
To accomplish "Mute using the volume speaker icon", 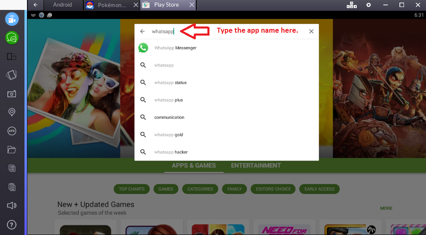I will [12, 206].
